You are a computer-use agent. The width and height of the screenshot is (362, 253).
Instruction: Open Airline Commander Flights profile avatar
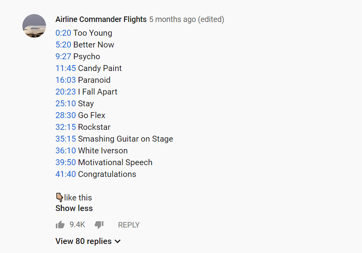tap(34, 26)
